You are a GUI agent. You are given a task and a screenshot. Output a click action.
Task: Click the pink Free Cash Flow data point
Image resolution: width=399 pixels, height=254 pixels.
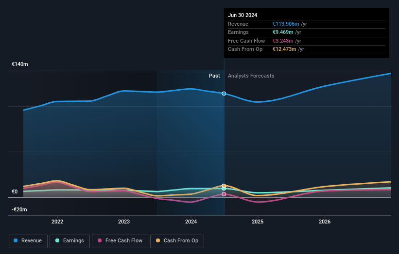224,194
